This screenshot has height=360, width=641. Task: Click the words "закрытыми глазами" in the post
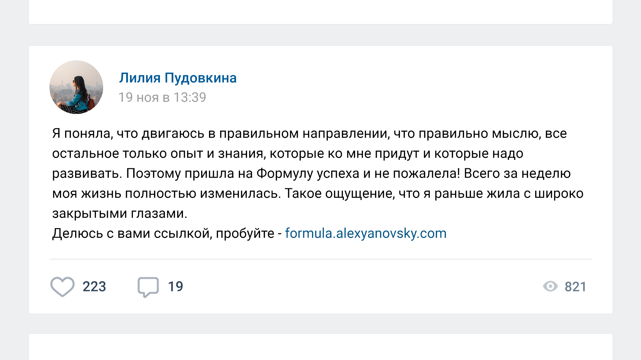pos(119,213)
